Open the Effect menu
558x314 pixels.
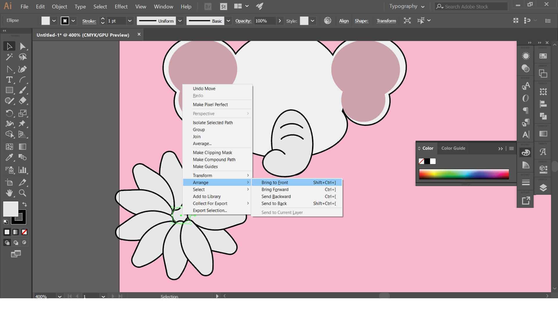(121, 6)
